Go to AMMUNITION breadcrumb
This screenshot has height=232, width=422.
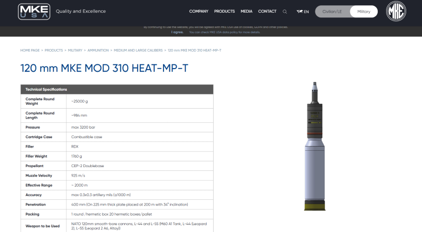pyautogui.click(x=98, y=50)
